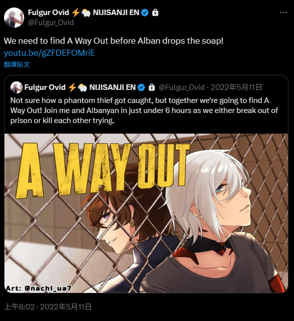Click the 上午8:02 timestamp at bottom
Screen dimensions: 294x321
point(19,307)
